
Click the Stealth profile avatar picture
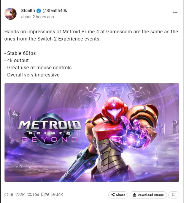coord(11,13)
